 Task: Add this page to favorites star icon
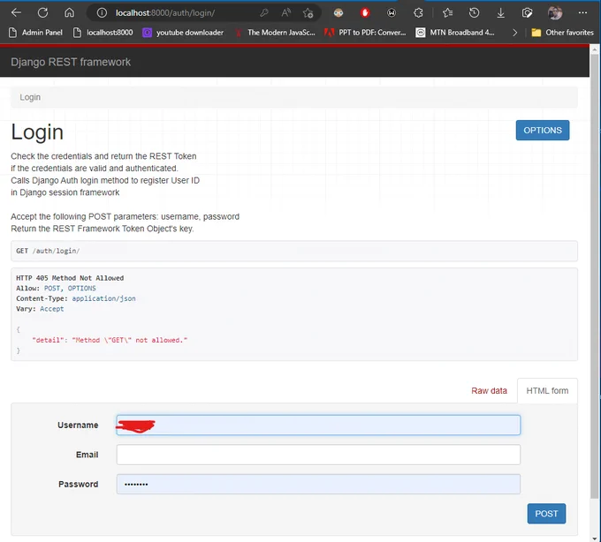tap(308, 13)
